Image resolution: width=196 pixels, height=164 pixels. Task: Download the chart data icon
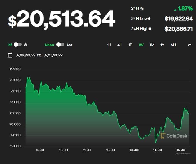[x=190, y=45]
